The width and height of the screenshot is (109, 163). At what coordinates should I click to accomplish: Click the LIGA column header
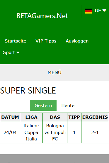(31, 117)
